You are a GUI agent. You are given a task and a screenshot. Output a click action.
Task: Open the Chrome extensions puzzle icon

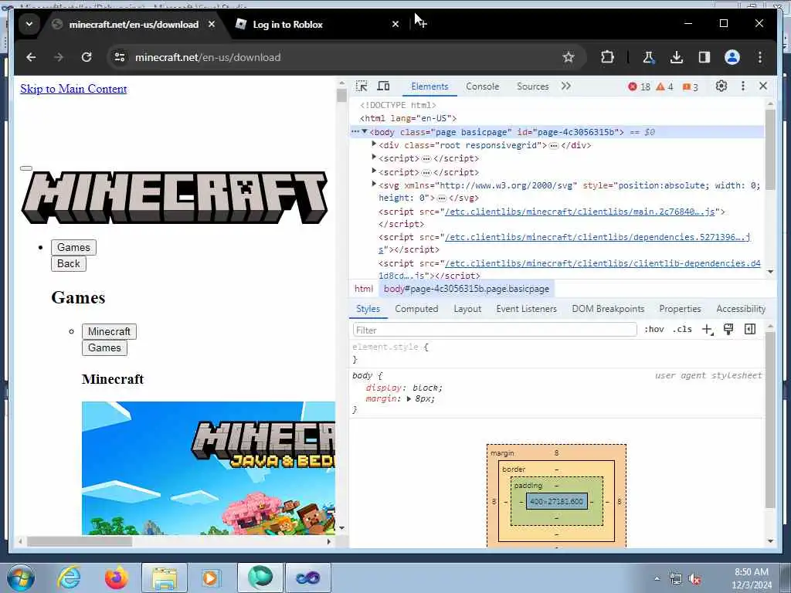tap(607, 57)
